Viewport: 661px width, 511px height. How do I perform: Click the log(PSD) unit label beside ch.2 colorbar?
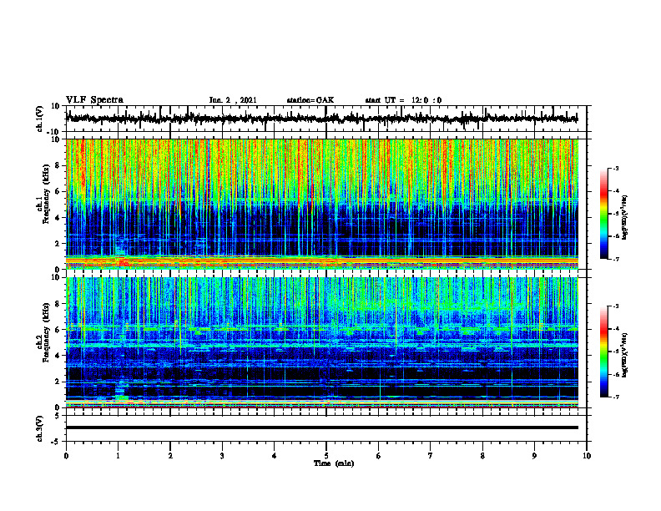pos(625,355)
